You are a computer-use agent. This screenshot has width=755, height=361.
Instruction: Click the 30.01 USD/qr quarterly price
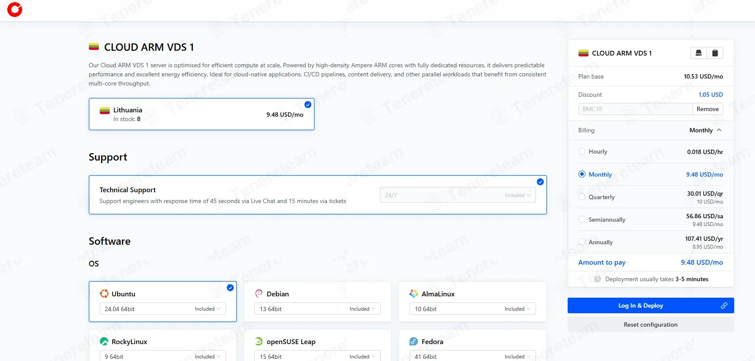pyautogui.click(x=705, y=194)
